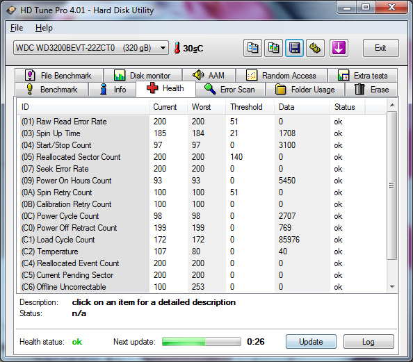Image resolution: width=413 pixels, height=362 pixels.
Task: Click the red thermometer temperature icon
Action: tap(177, 48)
